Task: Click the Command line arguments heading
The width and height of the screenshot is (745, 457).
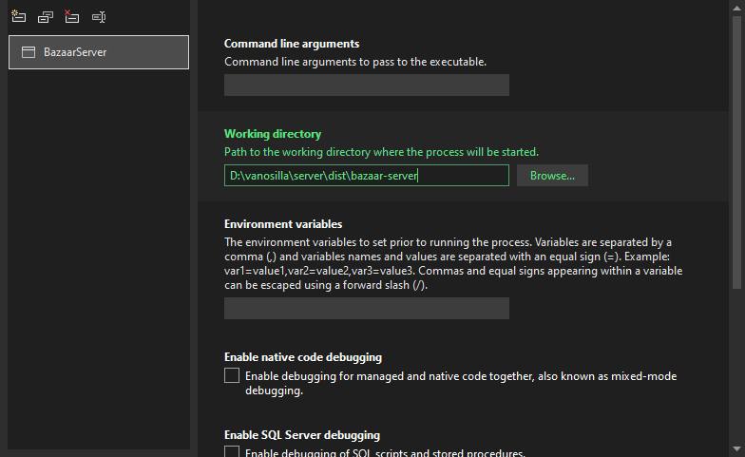Action: point(292,44)
